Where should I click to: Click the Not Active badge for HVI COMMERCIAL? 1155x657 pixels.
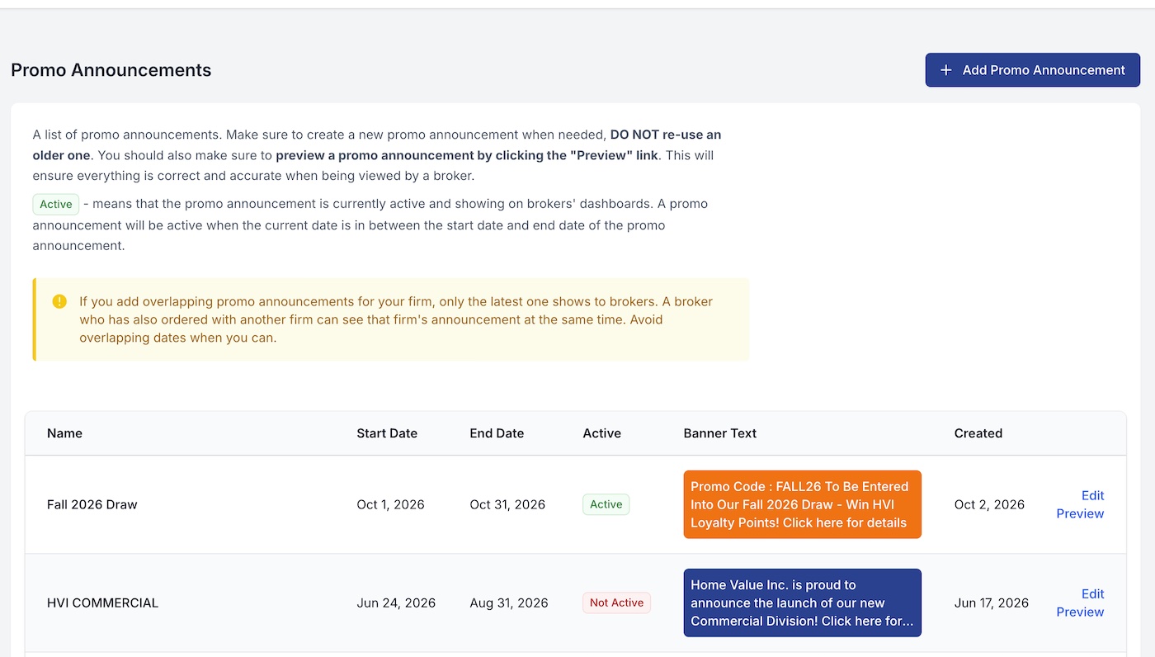[x=616, y=603]
